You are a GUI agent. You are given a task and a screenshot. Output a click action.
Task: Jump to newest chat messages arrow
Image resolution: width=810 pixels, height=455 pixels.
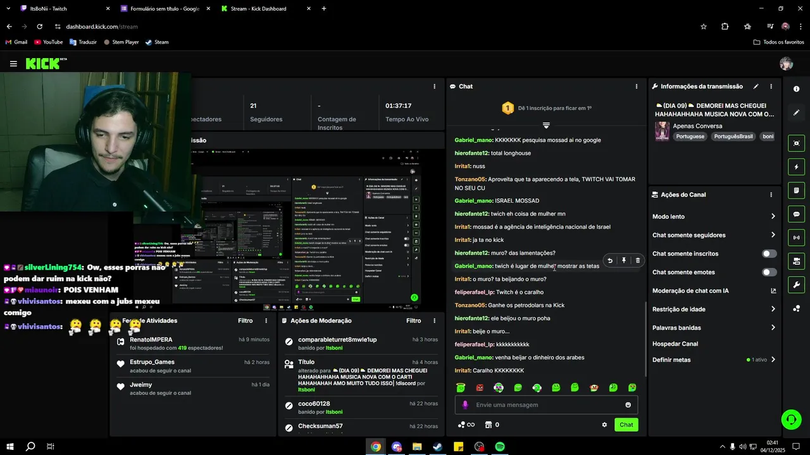pos(546,125)
